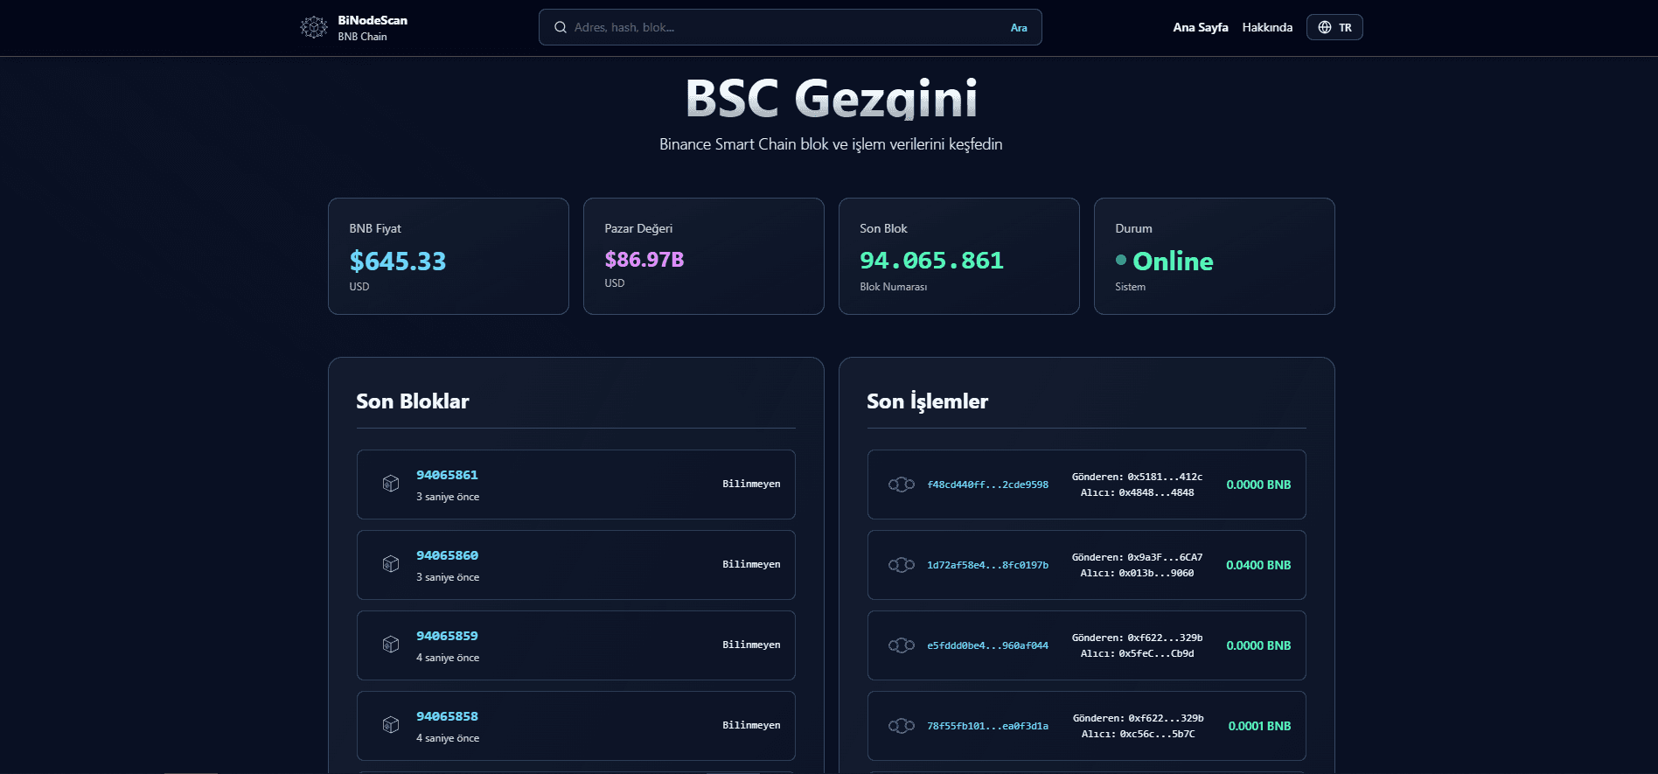The image size is (1658, 774).
Task: Click the BiNodeScan brand name
Action: (373, 20)
